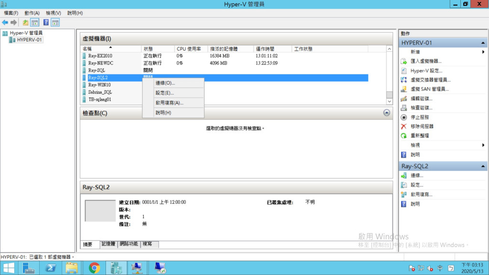Sort by the 名稱 column header

(111, 49)
